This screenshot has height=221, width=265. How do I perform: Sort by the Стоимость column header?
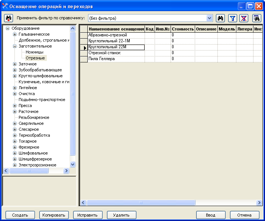(182, 29)
